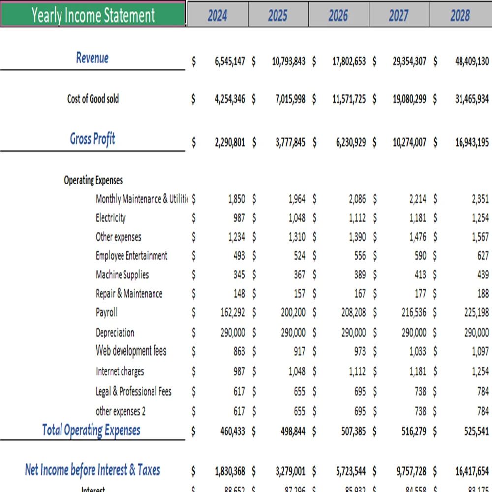Image resolution: width=492 pixels, height=492 pixels.
Task: Click the 2024 column header
Action: 217,15
